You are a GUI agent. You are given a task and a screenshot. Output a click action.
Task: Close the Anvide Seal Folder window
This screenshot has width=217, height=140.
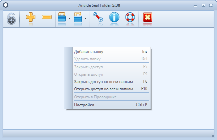point(211,5)
